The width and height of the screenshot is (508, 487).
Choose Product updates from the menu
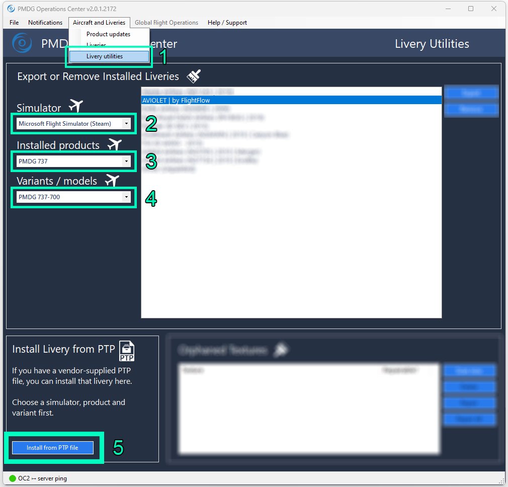(108, 34)
